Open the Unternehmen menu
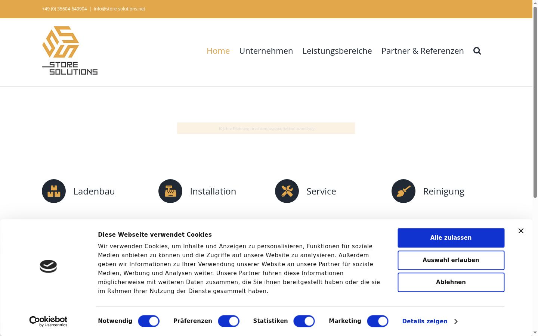The image size is (538, 336). point(266,51)
